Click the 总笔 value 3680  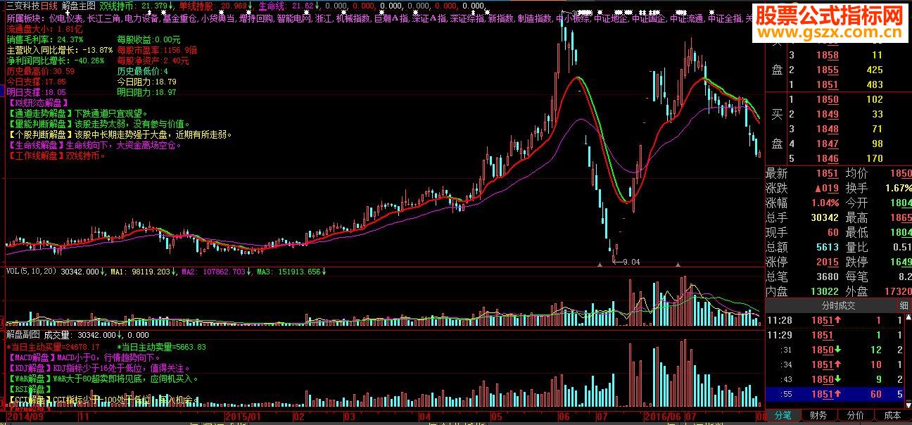coord(826,277)
